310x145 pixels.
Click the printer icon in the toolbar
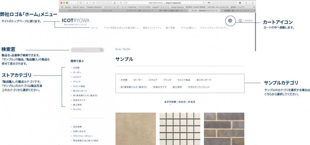(x=209, y=3)
